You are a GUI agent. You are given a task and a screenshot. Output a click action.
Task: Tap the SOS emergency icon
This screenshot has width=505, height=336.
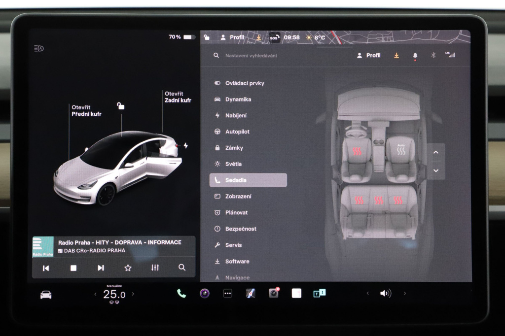[x=275, y=36]
